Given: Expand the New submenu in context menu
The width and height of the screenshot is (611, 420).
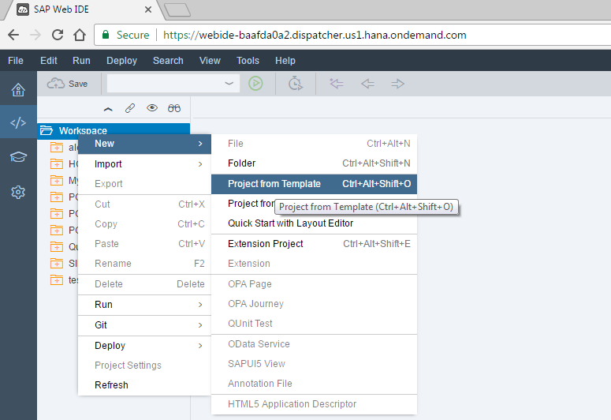Looking at the screenshot, I should (x=144, y=144).
